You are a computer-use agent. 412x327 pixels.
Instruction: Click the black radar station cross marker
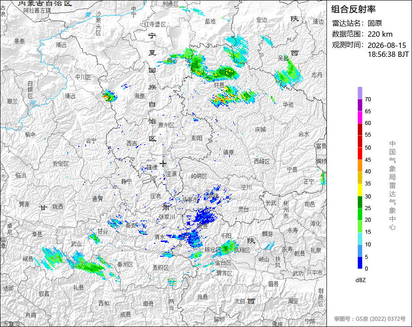tap(163, 163)
